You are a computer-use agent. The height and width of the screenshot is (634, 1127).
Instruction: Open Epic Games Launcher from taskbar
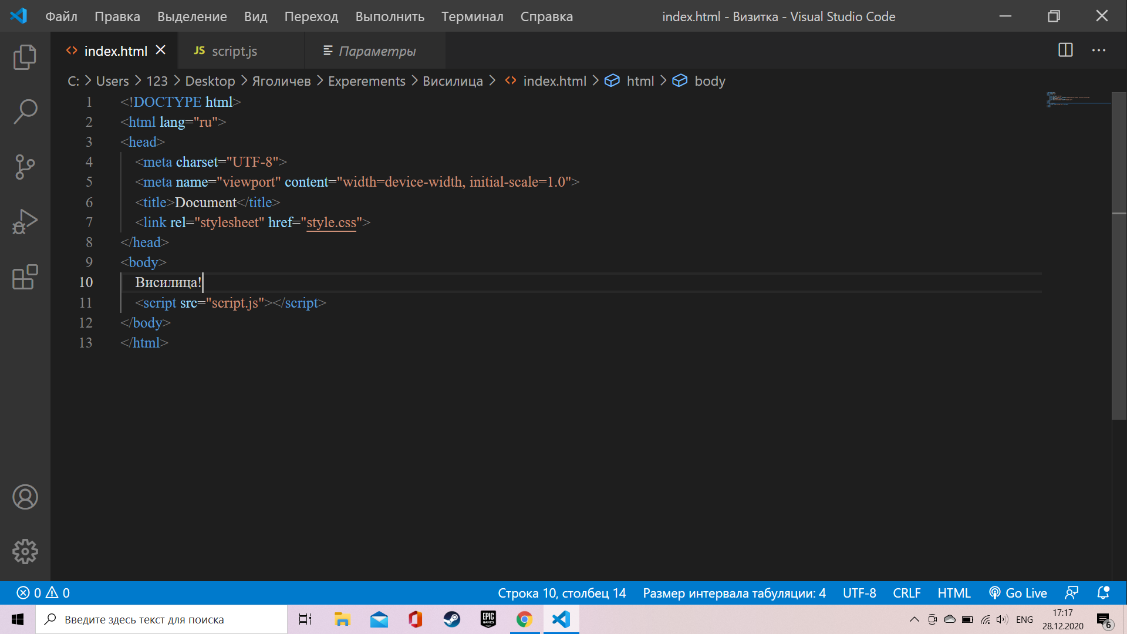[x=488, y=619]
